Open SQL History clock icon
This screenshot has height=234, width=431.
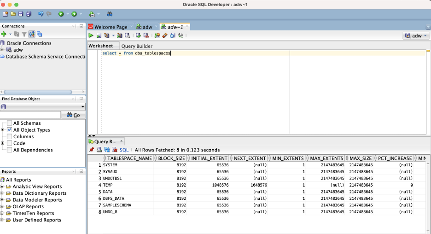click(x=172, y=35)
